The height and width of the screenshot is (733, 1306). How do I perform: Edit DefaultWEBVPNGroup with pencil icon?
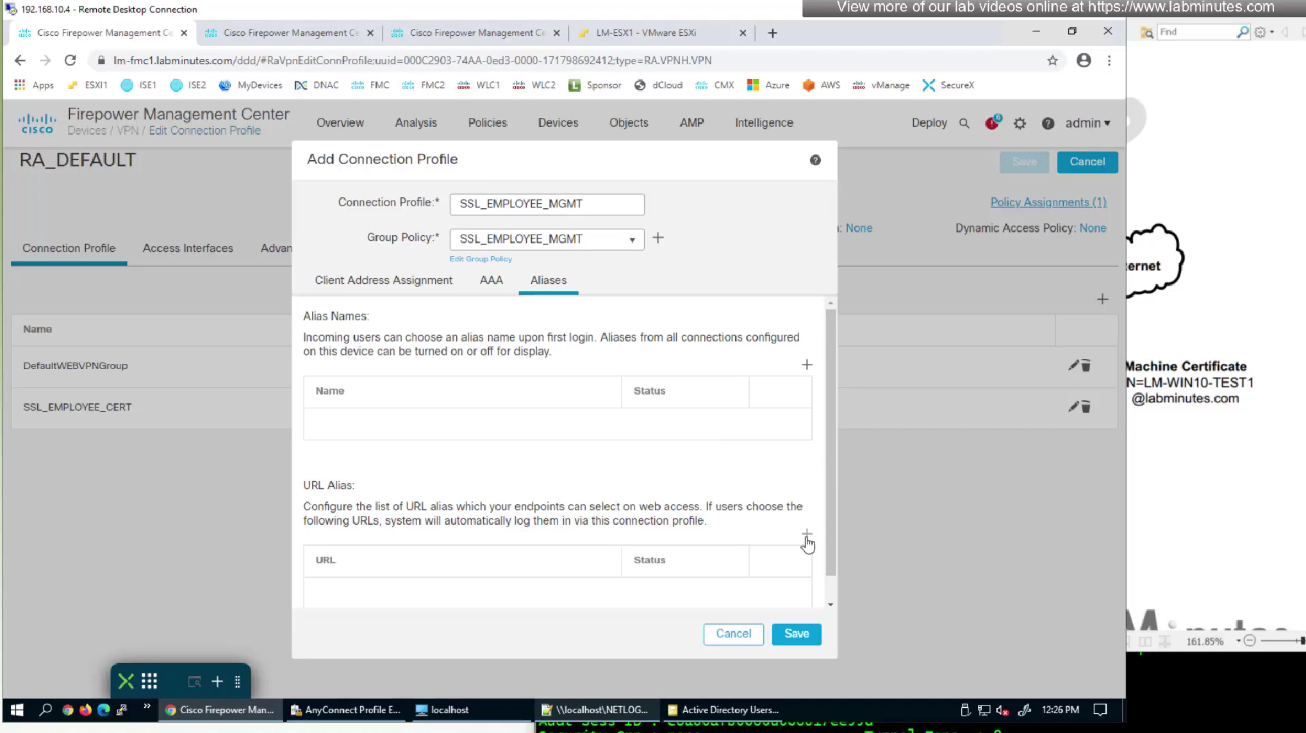pyautogui.click(x=1073, y=365)
